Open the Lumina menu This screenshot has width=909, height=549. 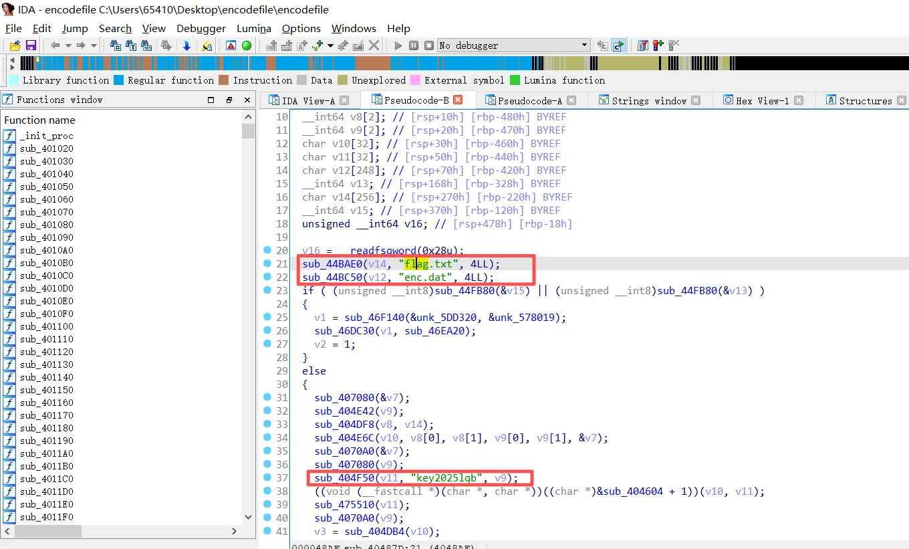pos(254,28)
